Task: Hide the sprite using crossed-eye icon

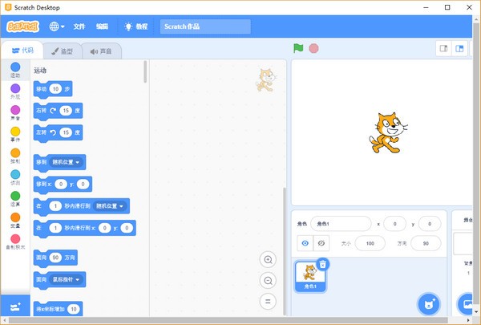Action: click(321, 243)
